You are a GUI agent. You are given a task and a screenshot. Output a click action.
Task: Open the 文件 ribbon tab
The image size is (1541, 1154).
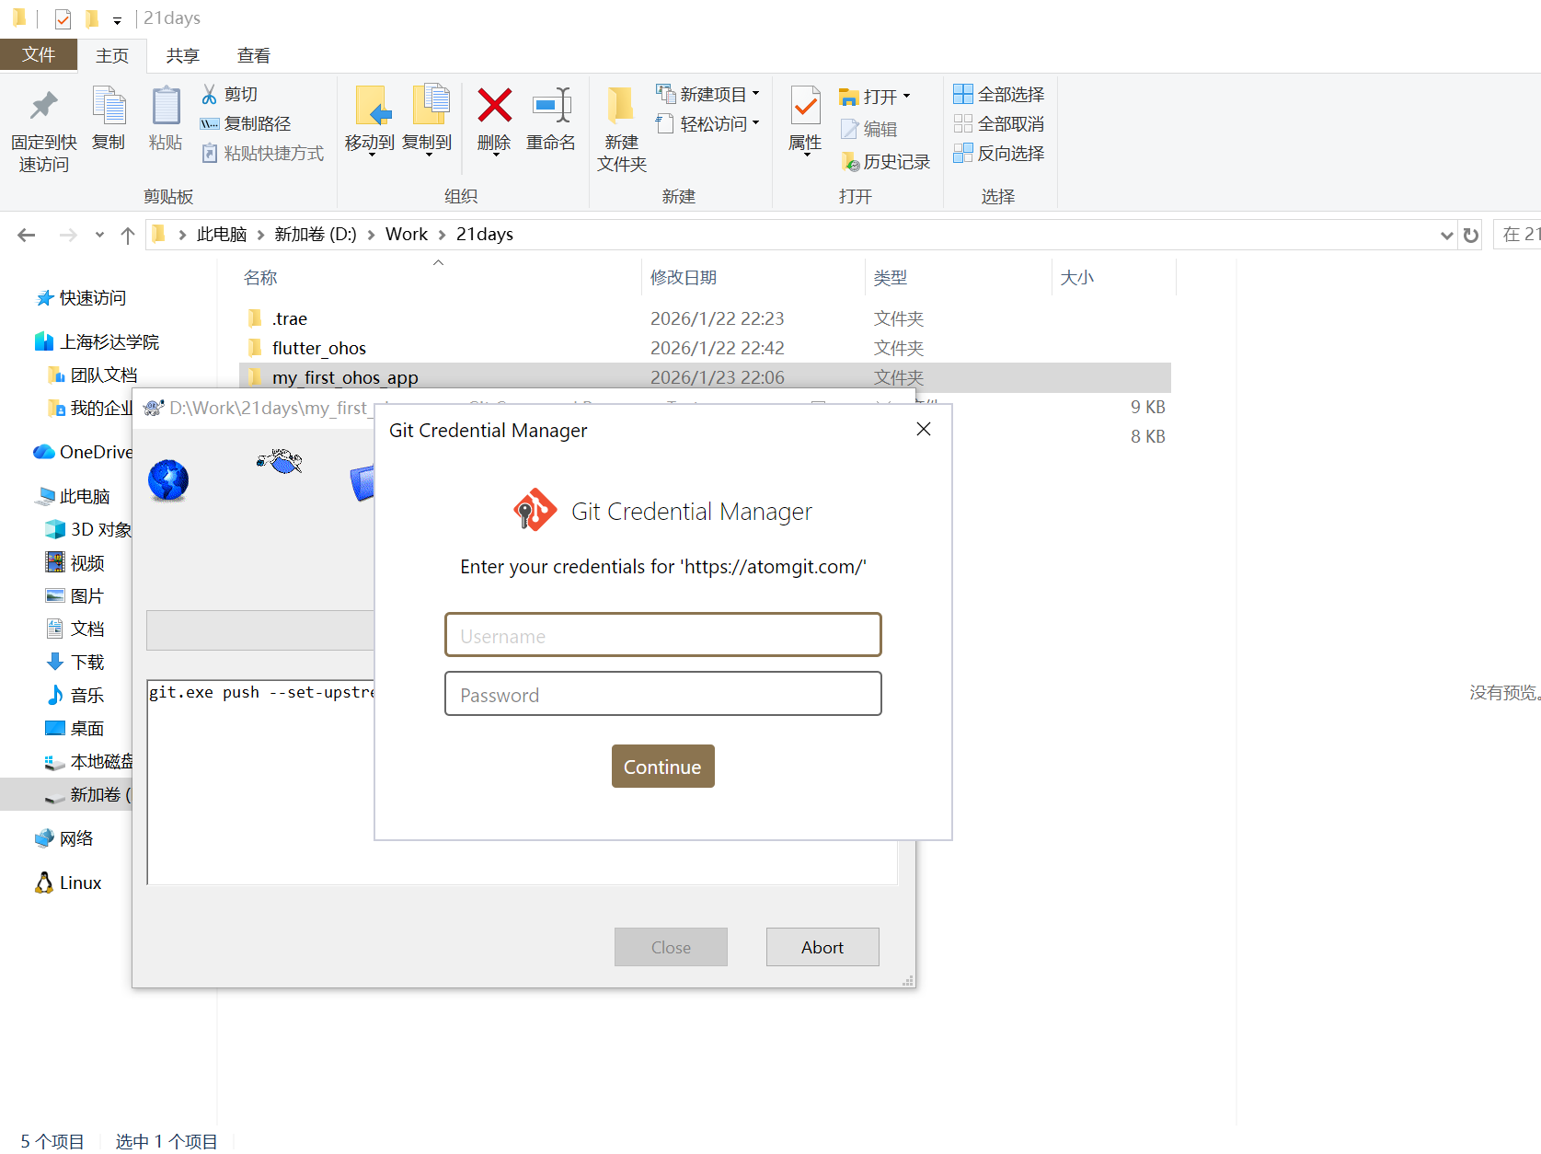39,54
